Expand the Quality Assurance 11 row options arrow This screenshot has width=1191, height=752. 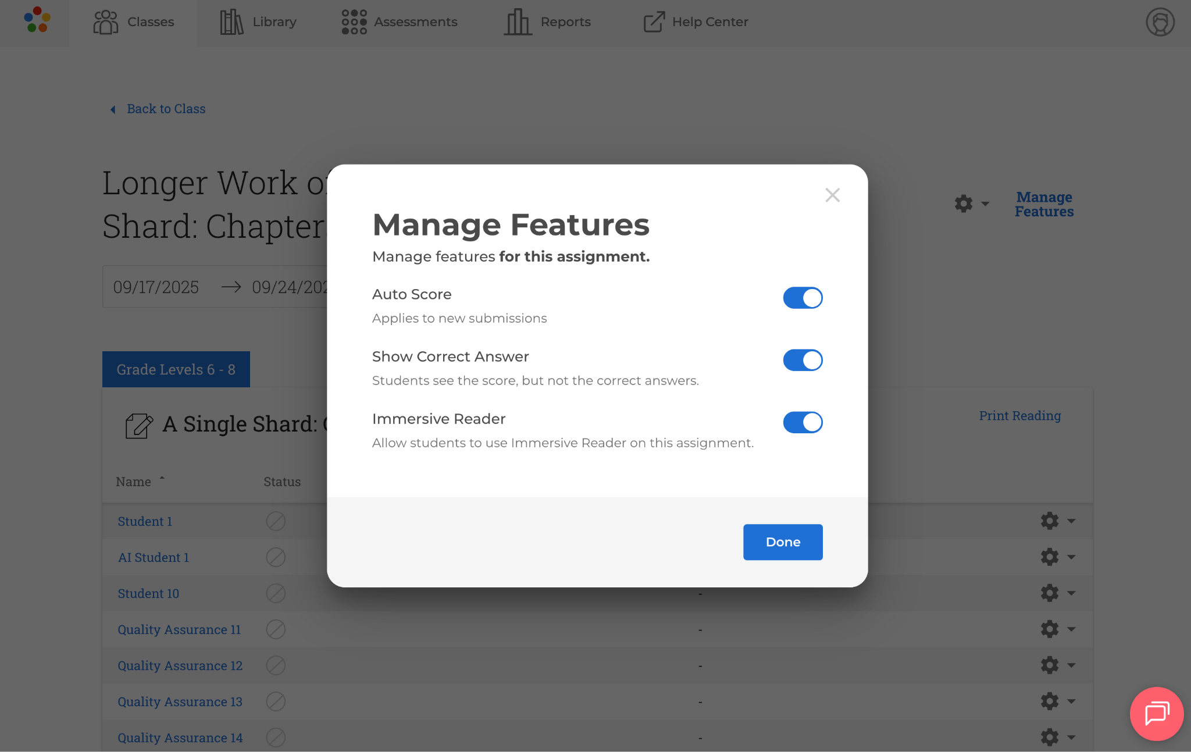pos(1071,629)
